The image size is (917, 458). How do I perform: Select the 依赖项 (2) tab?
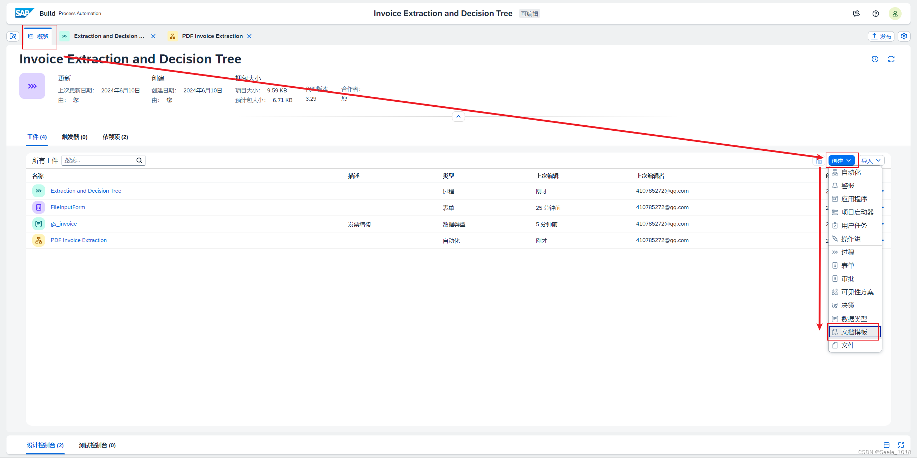pos(115,137)
